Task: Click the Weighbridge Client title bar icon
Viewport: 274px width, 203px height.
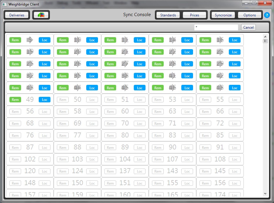Action: [x=5, y=4]
